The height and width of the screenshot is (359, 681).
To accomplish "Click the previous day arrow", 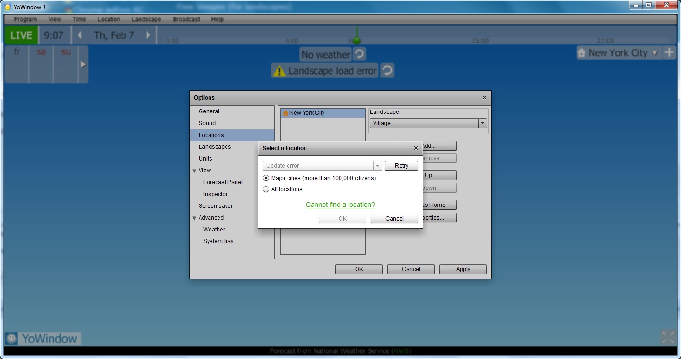I will click(x=80, y=35).
